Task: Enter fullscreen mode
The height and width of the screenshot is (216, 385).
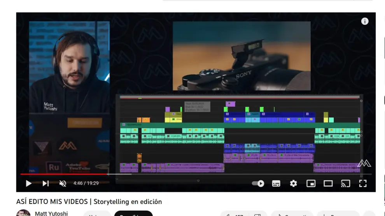Action: click(x=363, y=183)
